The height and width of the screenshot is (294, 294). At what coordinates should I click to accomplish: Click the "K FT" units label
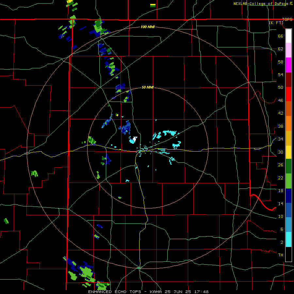coord(276,23)
